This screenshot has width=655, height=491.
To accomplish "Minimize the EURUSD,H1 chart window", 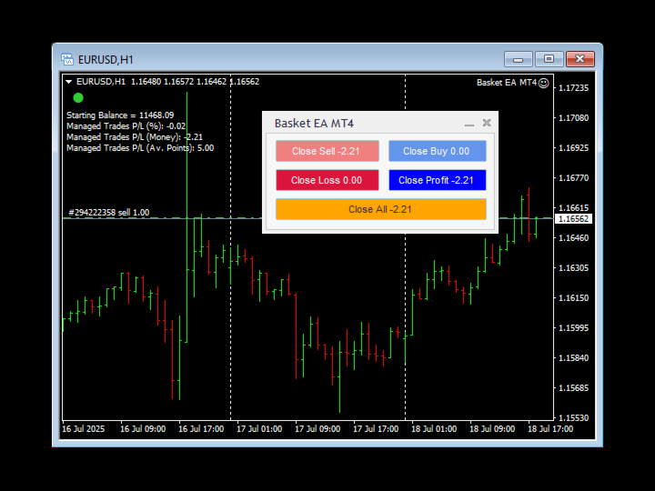I will pos(518,59).
